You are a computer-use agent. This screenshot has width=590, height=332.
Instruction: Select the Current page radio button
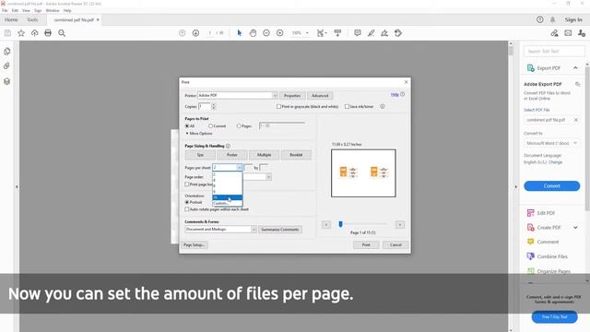click(210, 126)
